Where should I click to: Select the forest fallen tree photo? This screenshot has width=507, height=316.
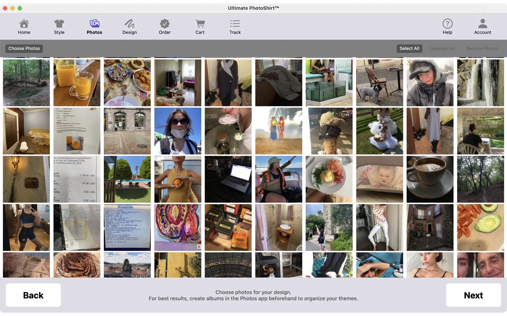tap(26, 83)
